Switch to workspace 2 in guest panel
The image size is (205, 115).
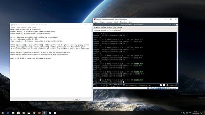[x=101, y=85]
